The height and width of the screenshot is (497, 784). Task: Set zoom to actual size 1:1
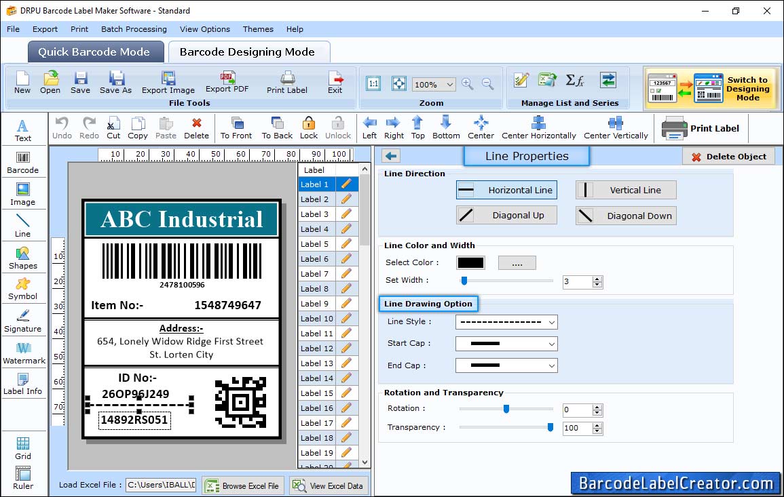click(373, 84)
